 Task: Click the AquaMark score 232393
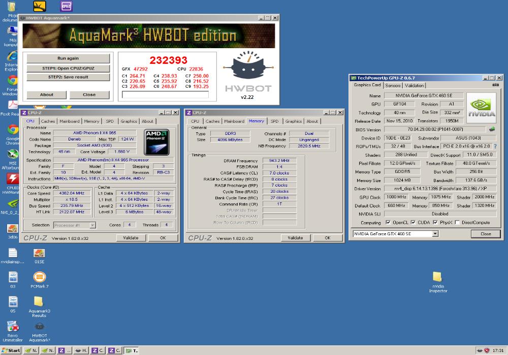click(169, 60)
